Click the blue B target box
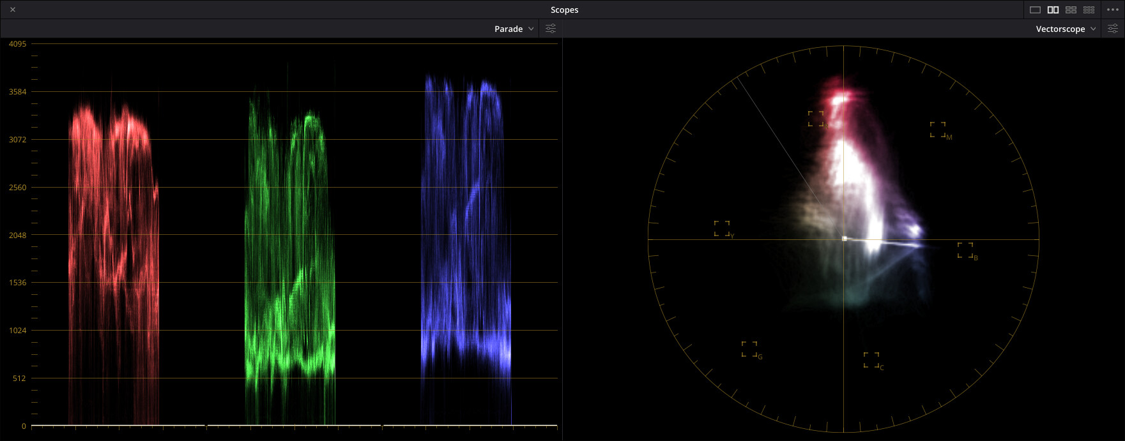Image resolution: width=1125 pixels, height=441 pixels. click(965, 250)
